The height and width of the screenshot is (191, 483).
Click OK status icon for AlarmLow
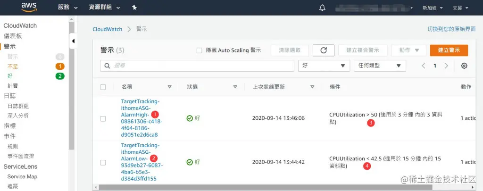coord(190,162)
